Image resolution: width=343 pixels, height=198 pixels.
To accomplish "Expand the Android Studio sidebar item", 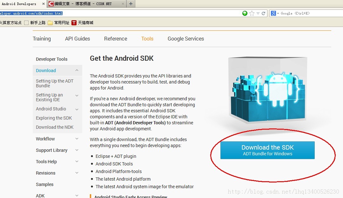I will (77, 109).
